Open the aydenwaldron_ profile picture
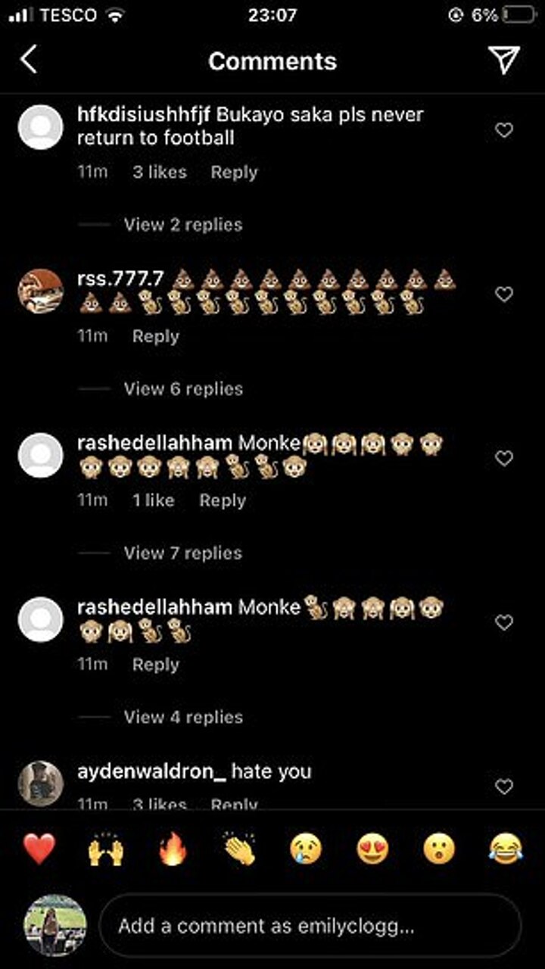Viewport: 545px width, 969px height. click(41, 784)
